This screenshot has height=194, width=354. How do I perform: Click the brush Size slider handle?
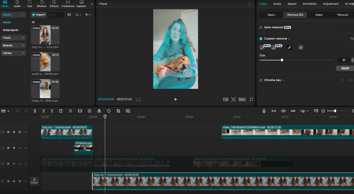tap(282, 60)
